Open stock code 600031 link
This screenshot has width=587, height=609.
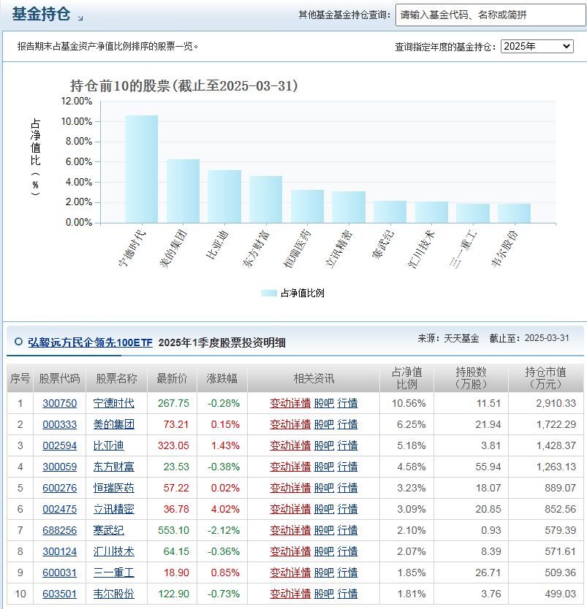pyautogui.click(x=59, y=572)
